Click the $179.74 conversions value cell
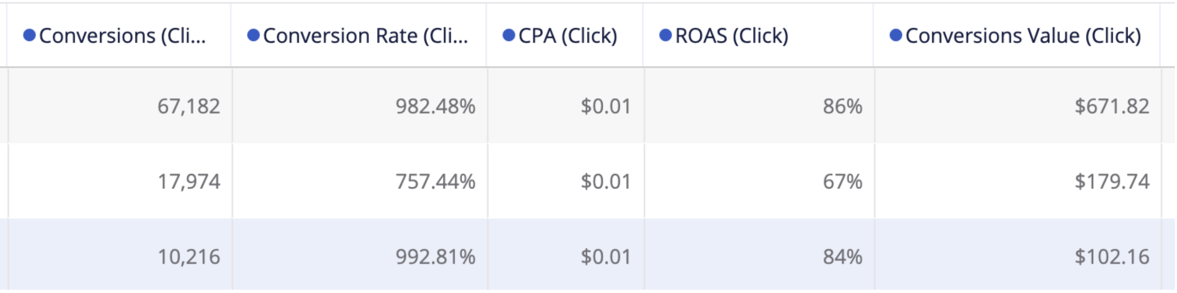The image size is (1177, 293). [x=1112, y=182]
